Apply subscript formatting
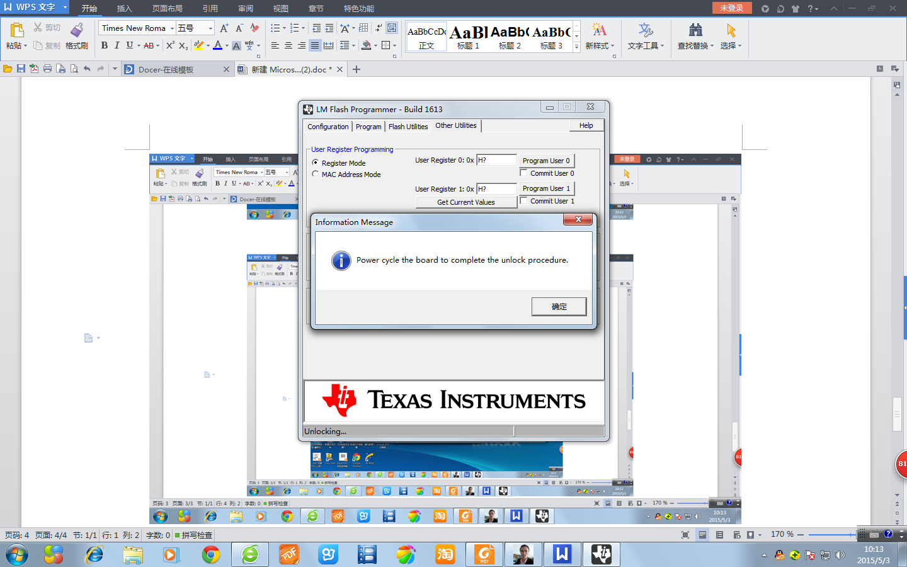 [x=183, y=45]
